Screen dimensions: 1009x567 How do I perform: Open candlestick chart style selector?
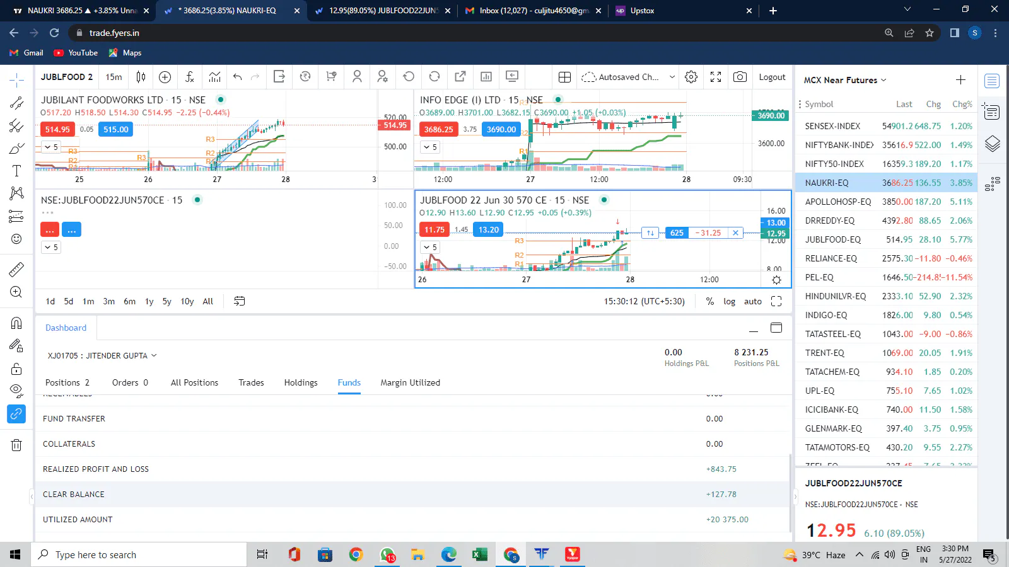pos(141,77)
